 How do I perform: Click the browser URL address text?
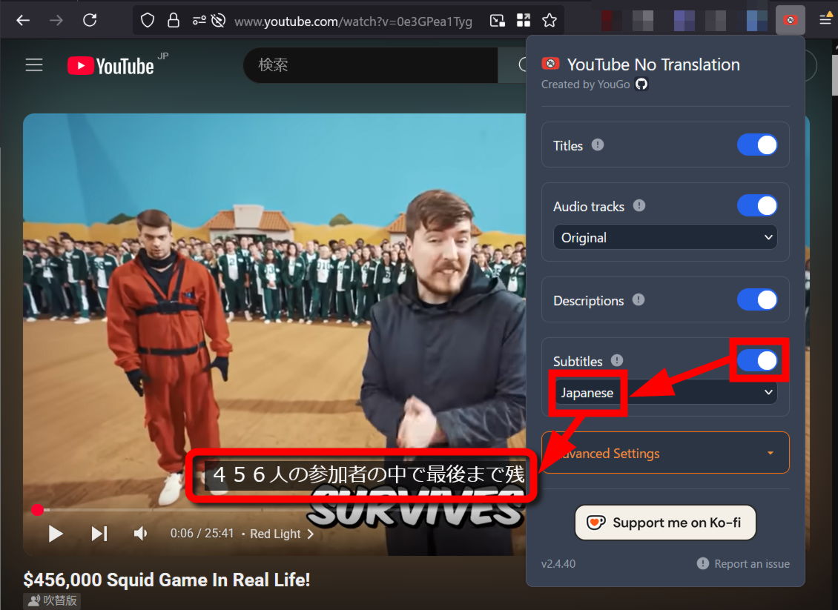coord(353,21)
